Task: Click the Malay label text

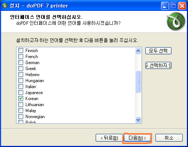Action: (31, 111)
